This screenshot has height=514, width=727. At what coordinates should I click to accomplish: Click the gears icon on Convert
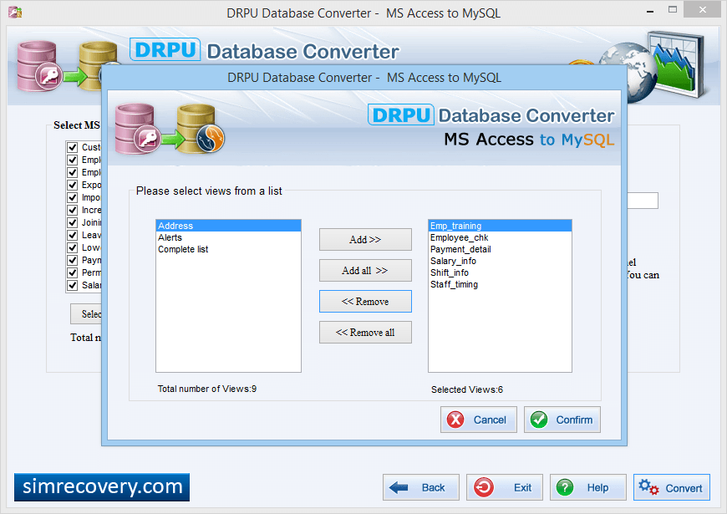click(648, 487)
